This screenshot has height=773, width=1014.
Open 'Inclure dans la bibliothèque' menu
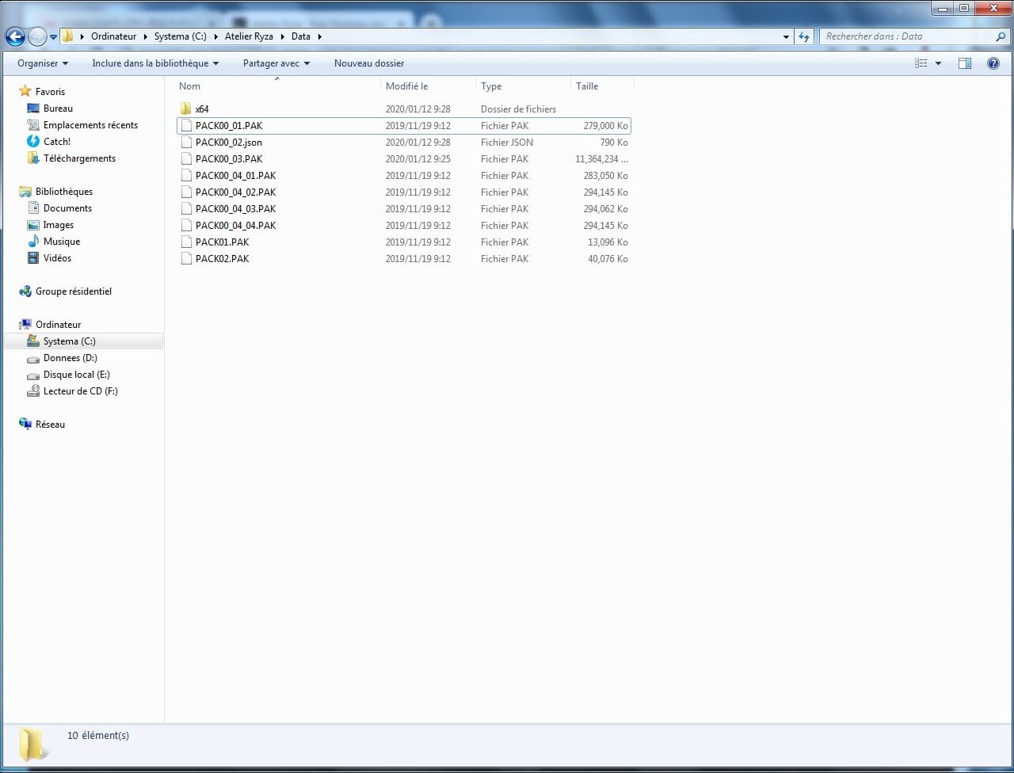tap(155, 63)
